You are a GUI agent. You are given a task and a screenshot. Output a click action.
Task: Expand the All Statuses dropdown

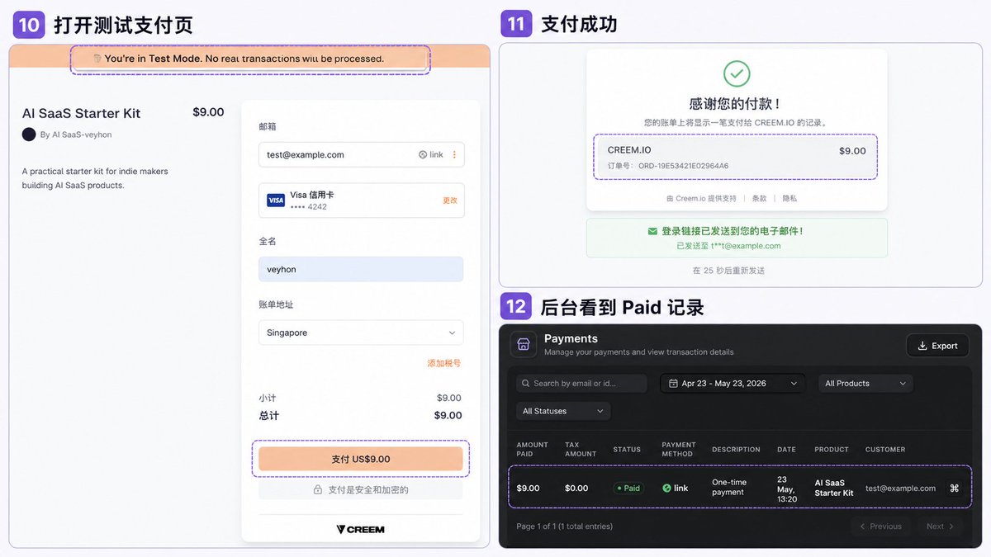[563, 411]
